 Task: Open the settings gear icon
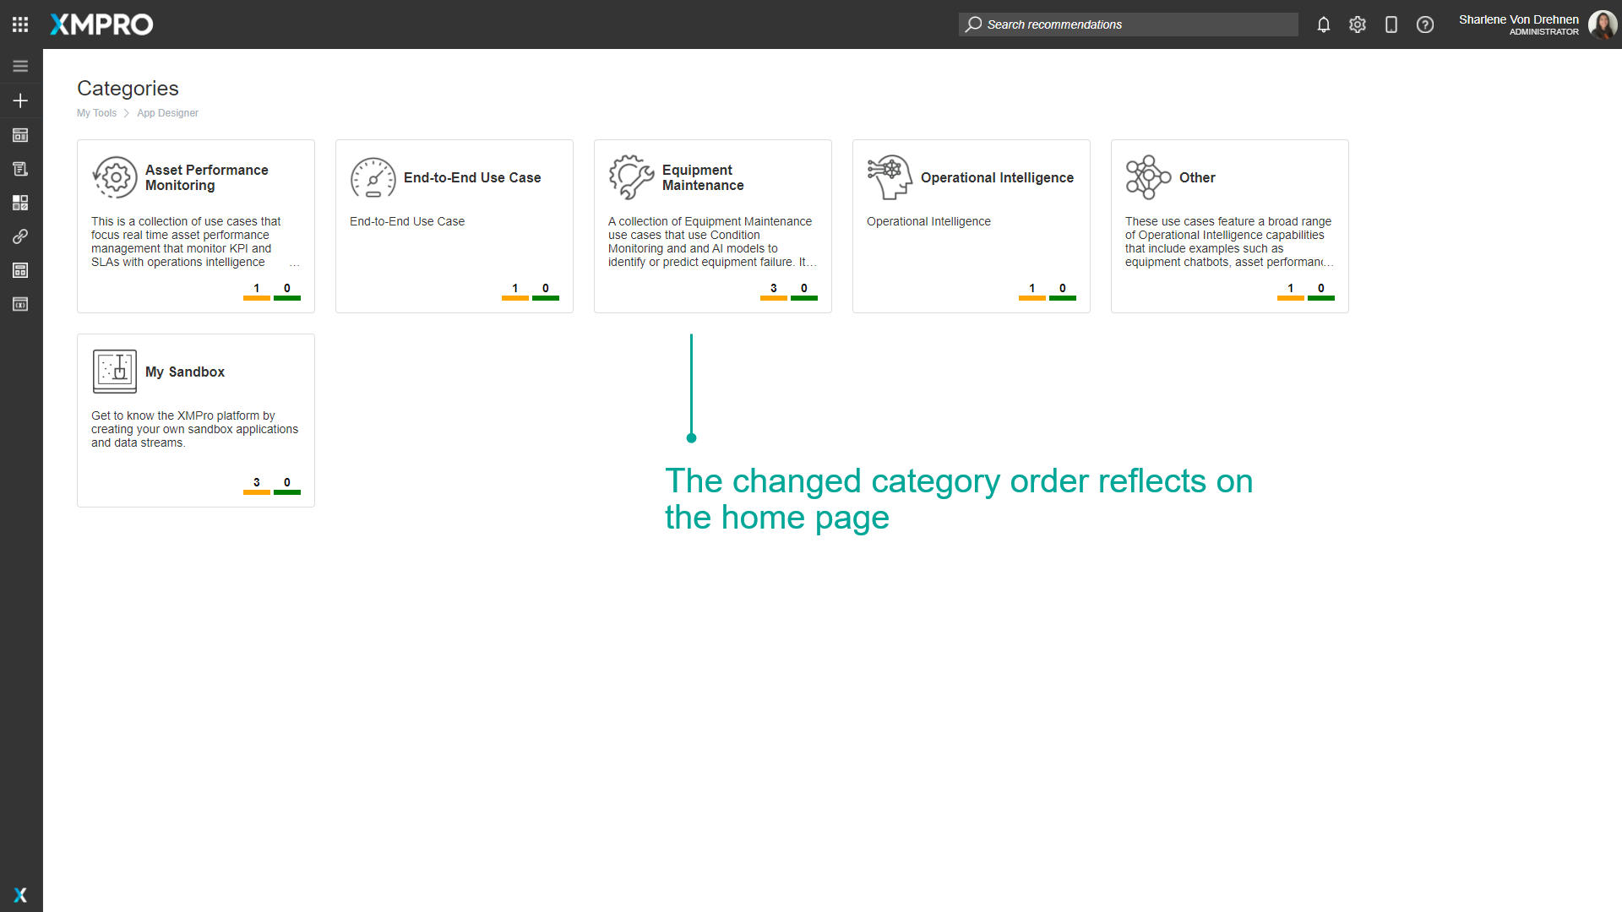[x=1358, y=24]
